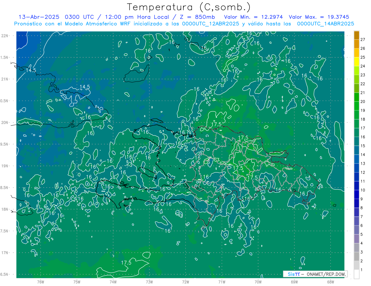The height and width of the screenshot is (286, 371).
Task: Click the "0000UTC_14ABR2025" valid-until time
Action: tap(326, 23)
